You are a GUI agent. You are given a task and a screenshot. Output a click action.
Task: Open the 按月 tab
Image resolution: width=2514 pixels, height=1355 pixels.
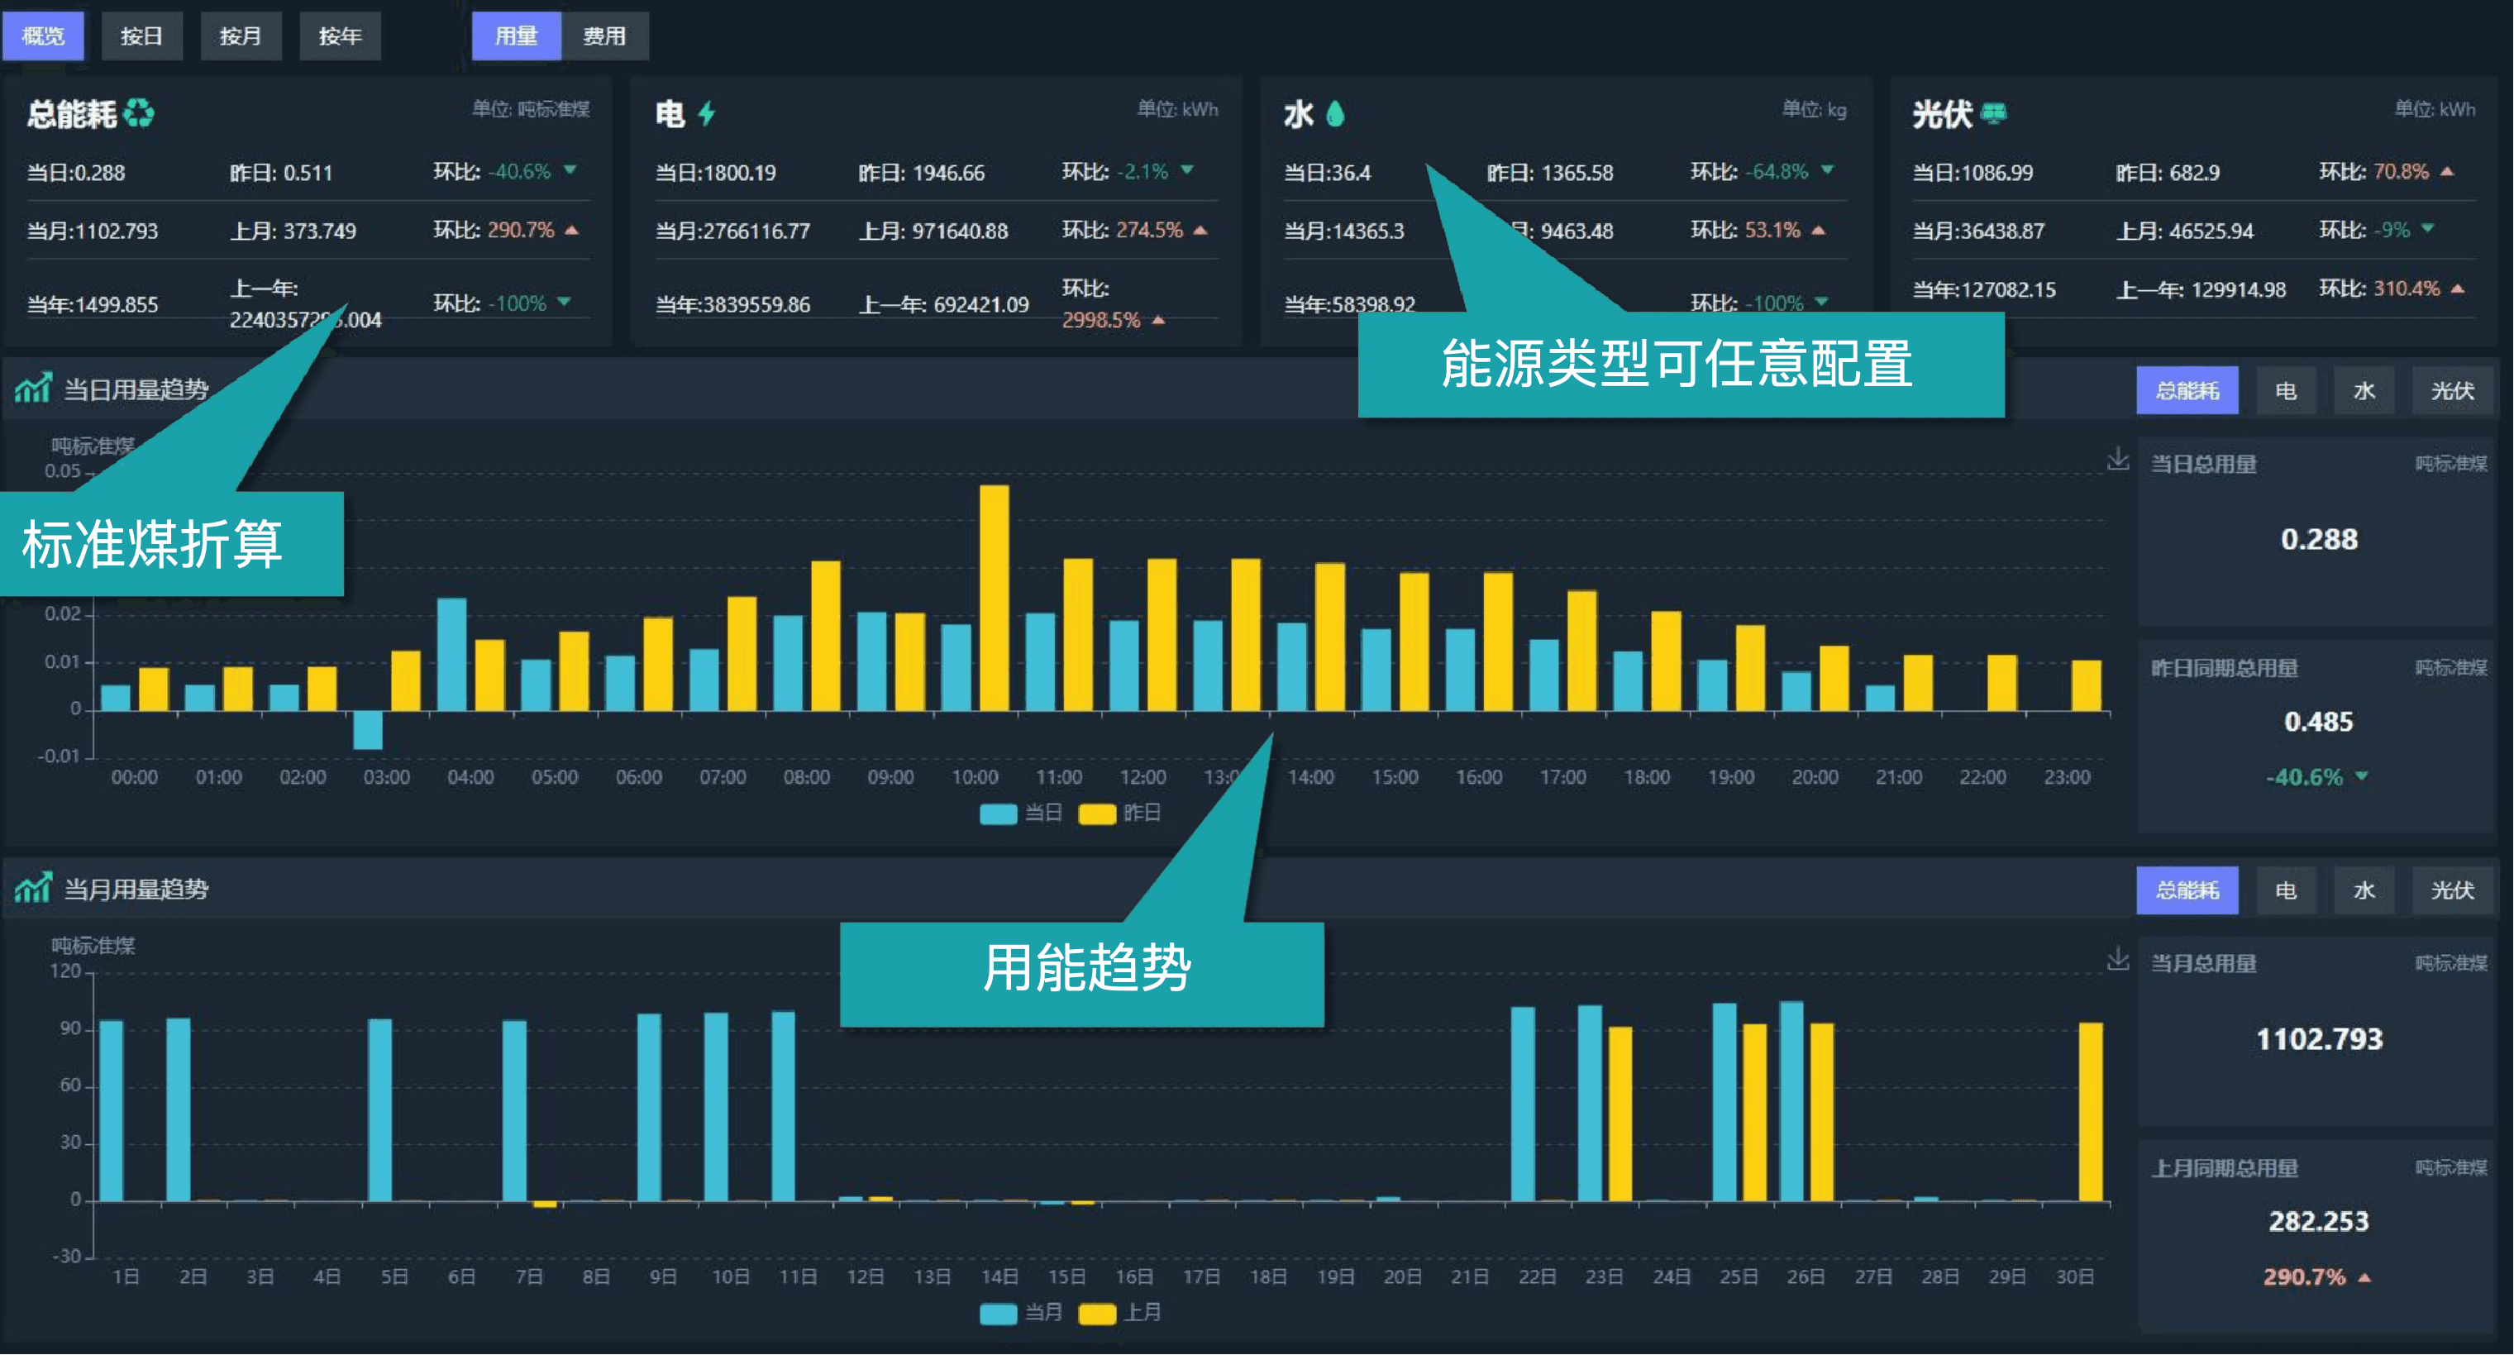pyautogui.click(x=240, y=36)
